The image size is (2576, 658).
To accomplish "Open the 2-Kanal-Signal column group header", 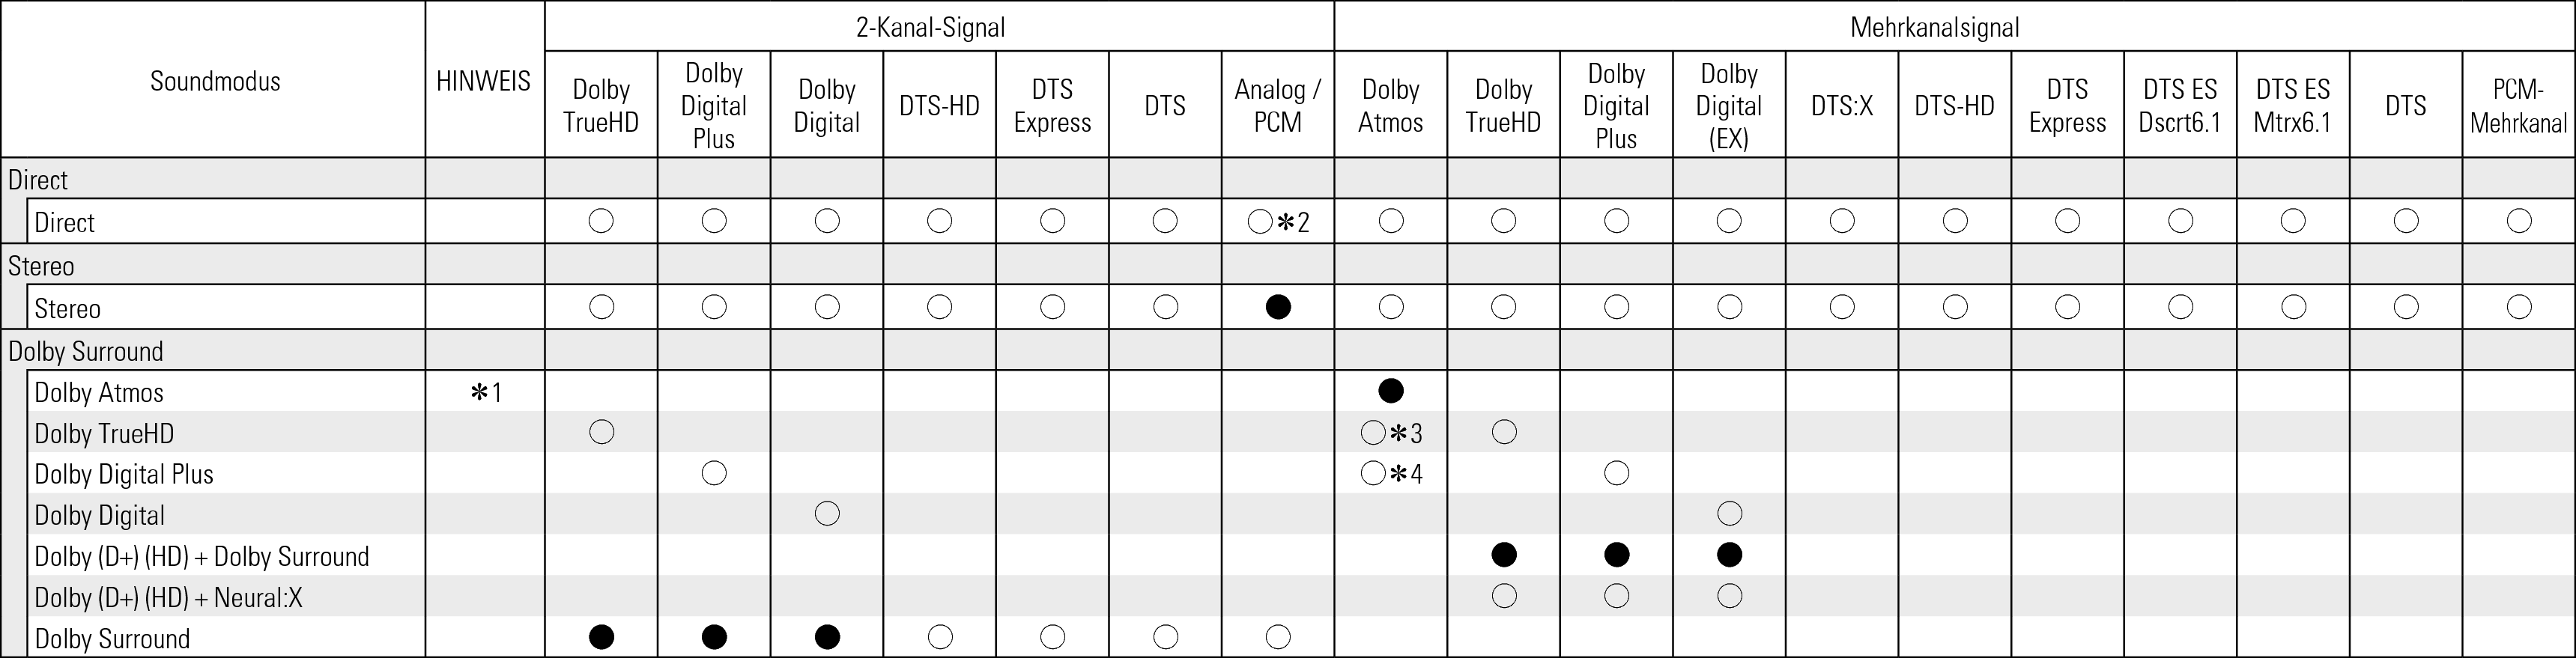I will [930, 27].
